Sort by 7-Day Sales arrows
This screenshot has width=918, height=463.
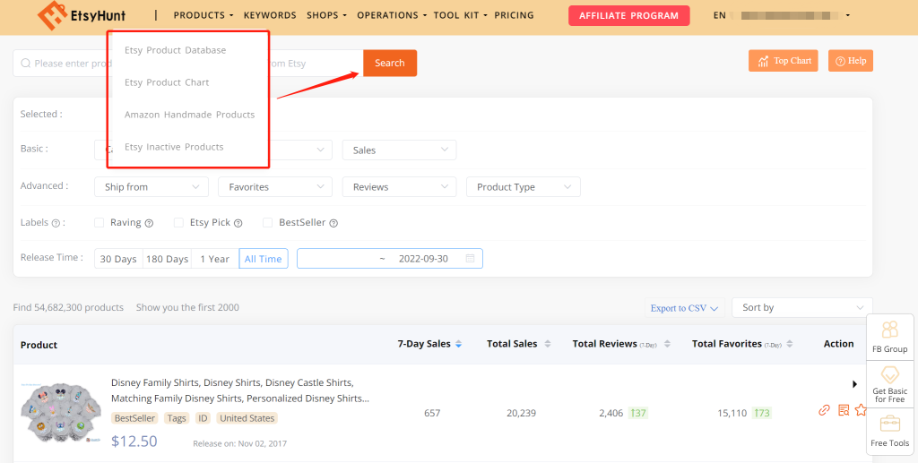pyautogui.click(x=458, y=344)
